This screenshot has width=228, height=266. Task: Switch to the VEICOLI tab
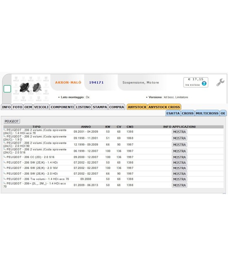click(41, 107)
